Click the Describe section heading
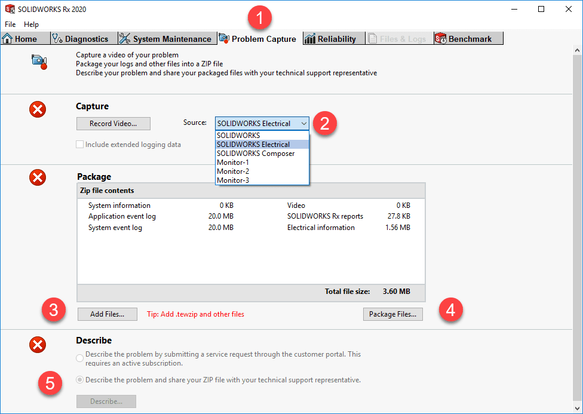Viewport: 583px width, 414px height. [x=94, y=341]
